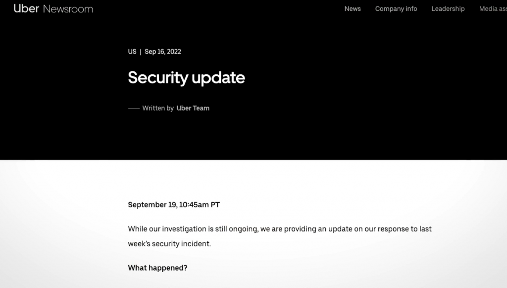Go to the Leadership navigation link
The width and height of the screenshot is (507, 288).
(448, 9)
